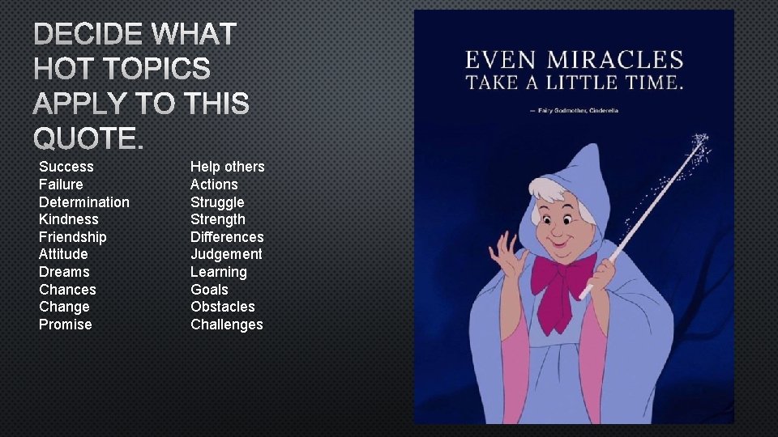The height and width of the screenshot is (437, 778).
Task: Click the slide title Decide What Hot Topics
Action: point(141,85)
